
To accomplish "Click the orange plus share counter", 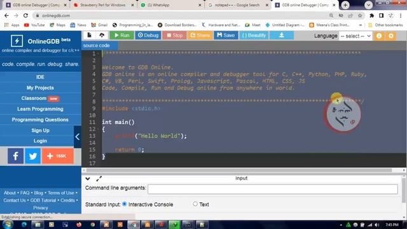I will [x=58, y=156].
